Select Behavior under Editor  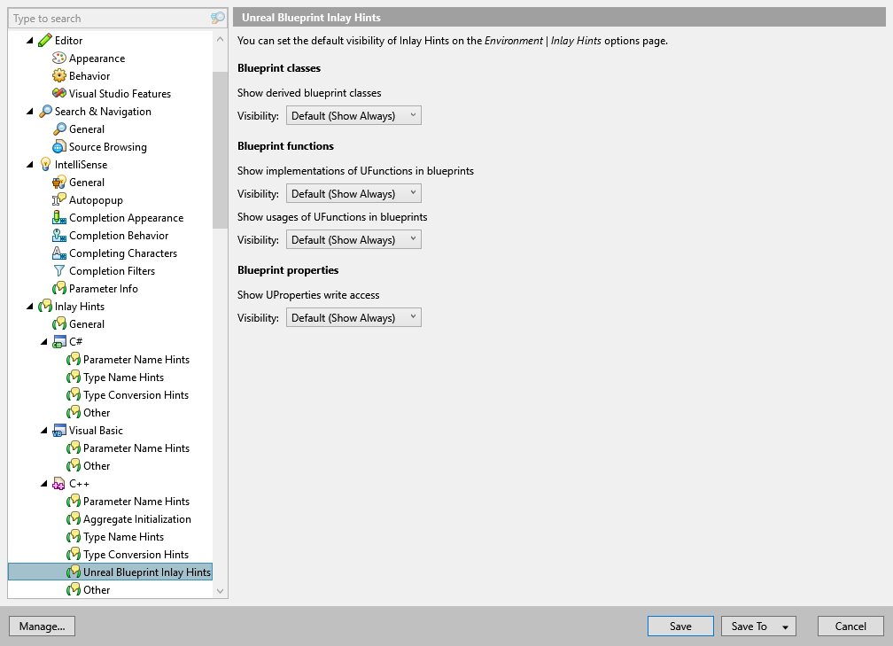point(89,76)
